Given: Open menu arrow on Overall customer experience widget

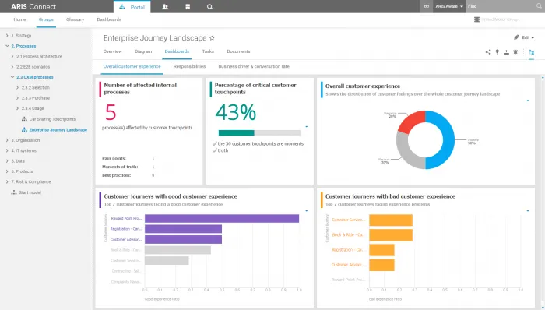Looking at the screenshot, I should [x=528, y=100].
